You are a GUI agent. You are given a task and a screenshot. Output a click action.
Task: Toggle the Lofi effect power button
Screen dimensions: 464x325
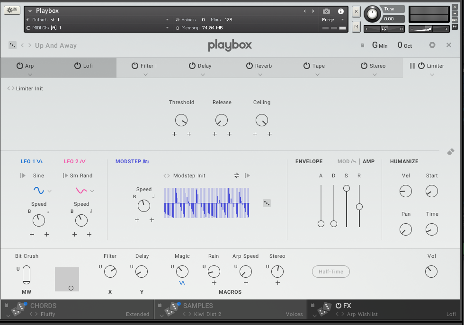[78, 66]
